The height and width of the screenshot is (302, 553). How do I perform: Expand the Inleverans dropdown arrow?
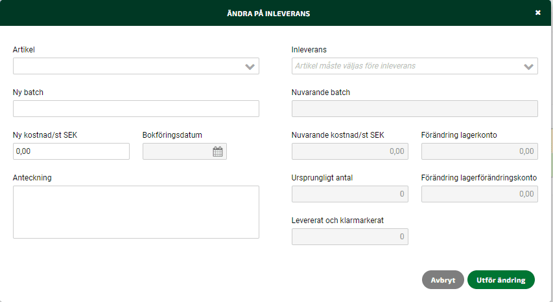click(528, 67)
